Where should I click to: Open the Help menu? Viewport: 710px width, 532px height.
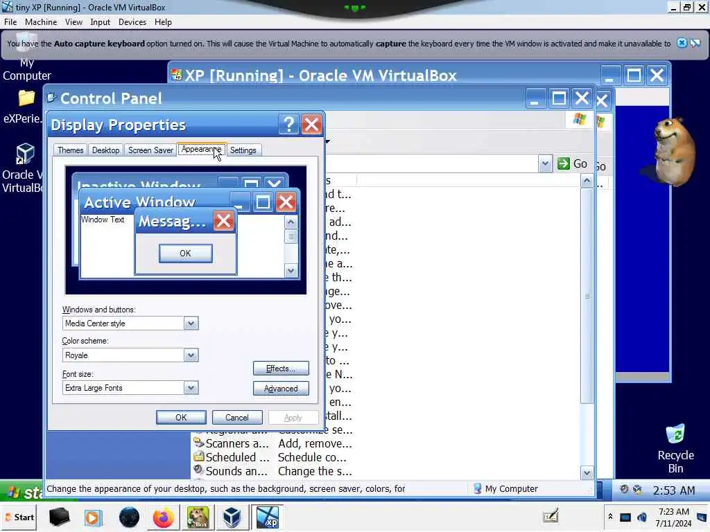pyautogui.click(x=163, y=21)
